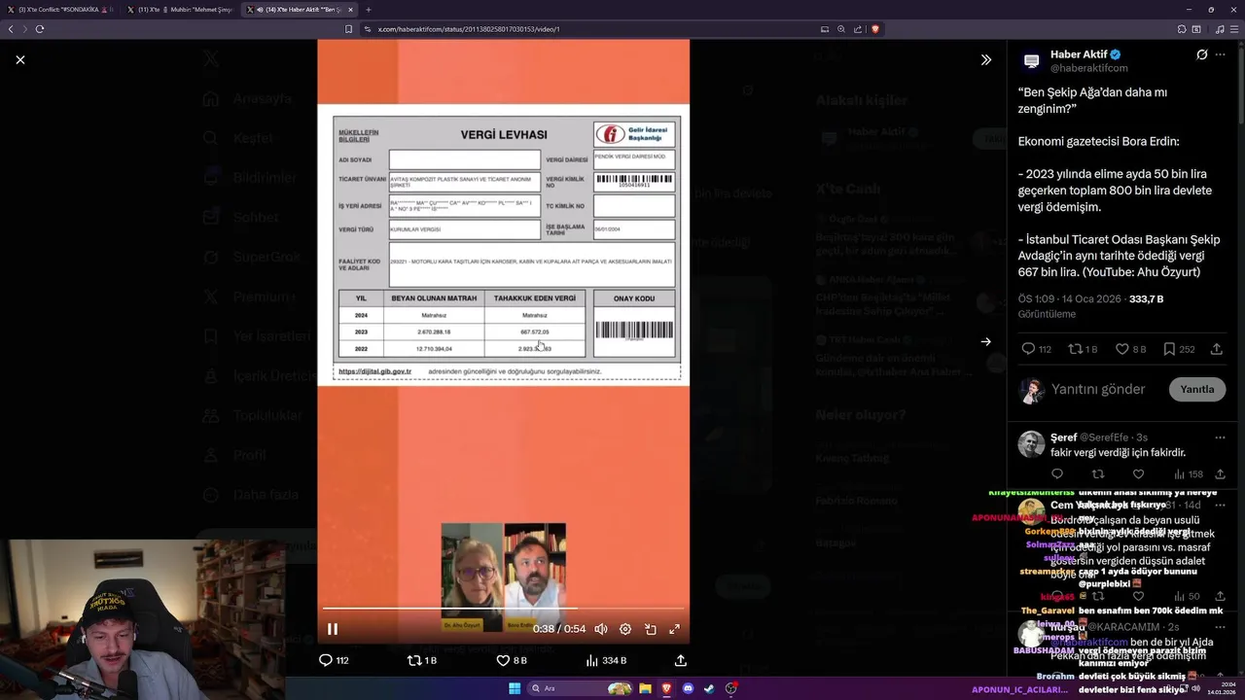This screenshot has width=1245, height=700.
Task: Share the video from the bar below
Action: click(681, 660)
